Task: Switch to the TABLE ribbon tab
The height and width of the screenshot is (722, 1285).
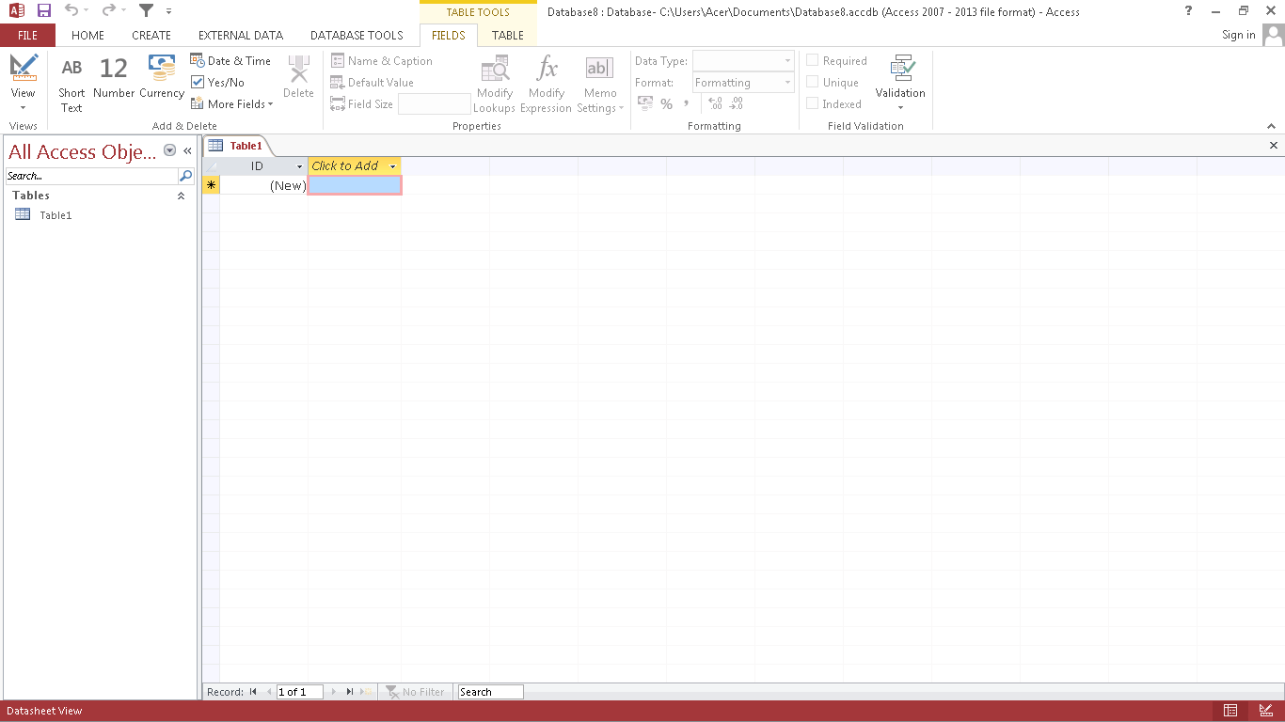Action: click(507, 35)
